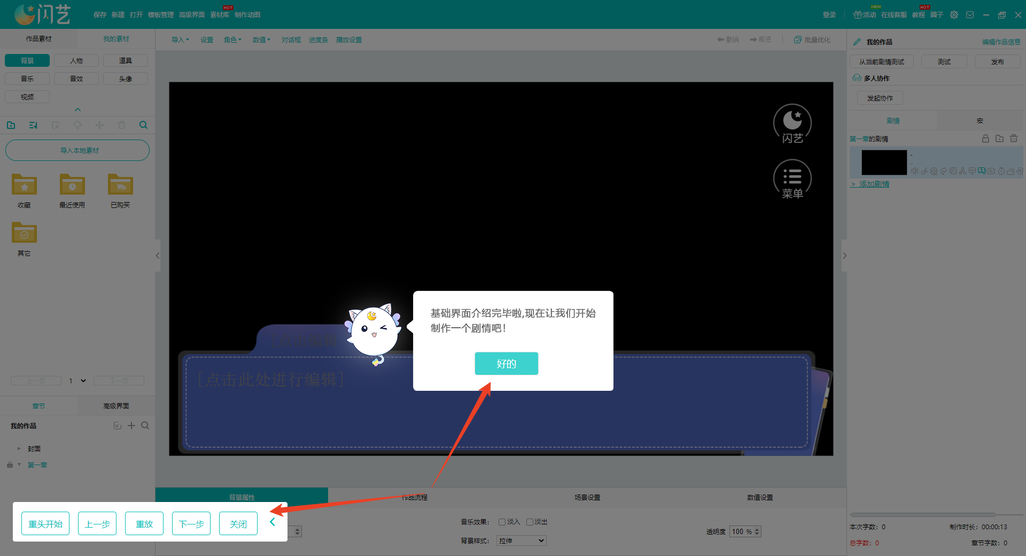Click the round 菜单 icon on the canvas
1026x556 pixels.
792,179
